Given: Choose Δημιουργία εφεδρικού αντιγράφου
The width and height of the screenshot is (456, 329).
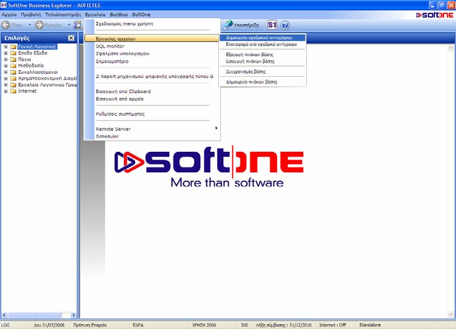Looking at the screenshot, I should point(262,37).
